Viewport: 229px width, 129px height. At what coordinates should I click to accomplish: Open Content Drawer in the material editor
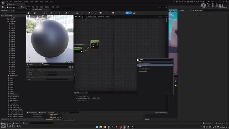(32, 113)
